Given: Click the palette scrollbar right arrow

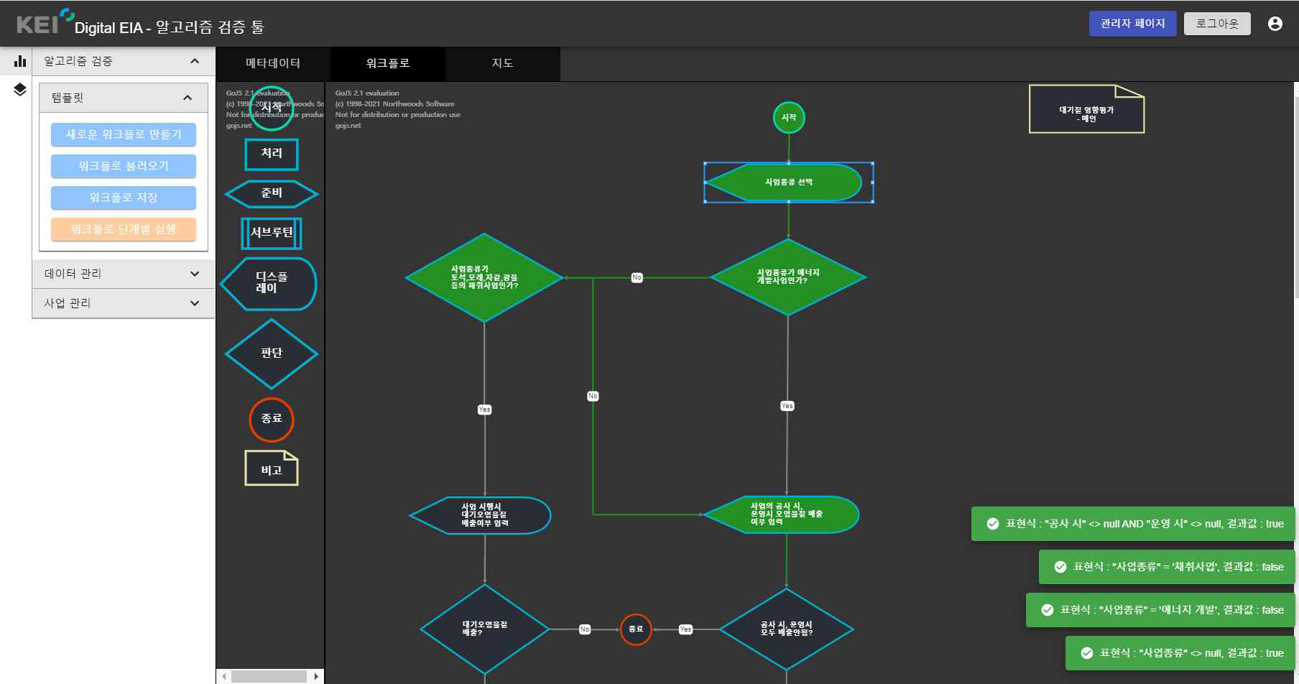Looking at the screenshot, I should (316, 676).
